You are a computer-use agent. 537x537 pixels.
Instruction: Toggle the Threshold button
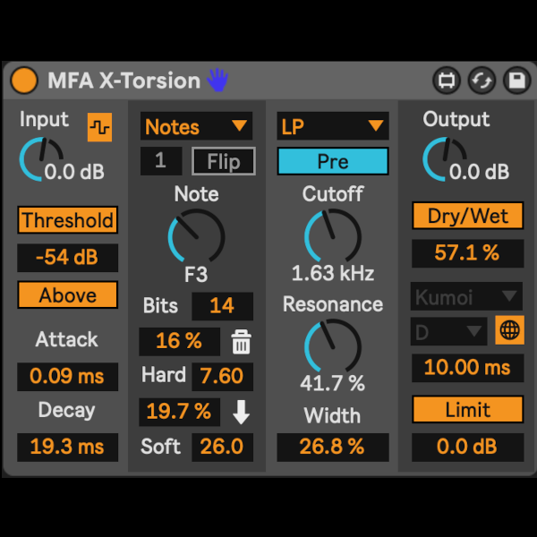coord(68,220)
